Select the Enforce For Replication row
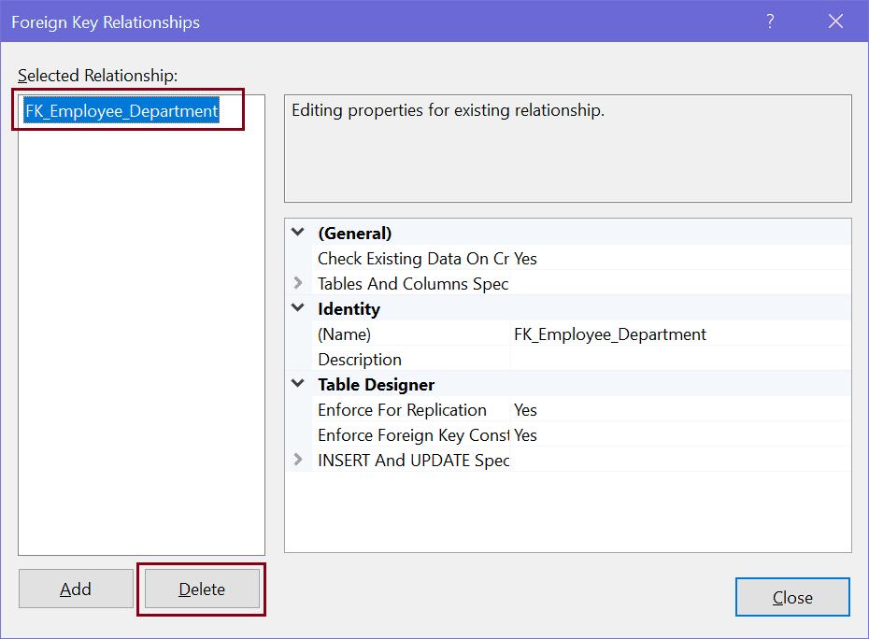 point(403,410)
